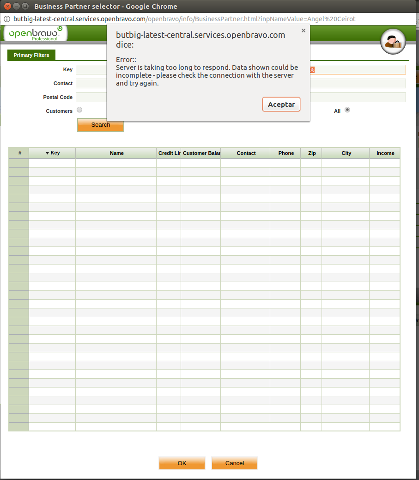The height and width of the screenshot is (480, 419).
Task: Select the Customers radio button
Action: pyautogui.click(x=79, y=110)
